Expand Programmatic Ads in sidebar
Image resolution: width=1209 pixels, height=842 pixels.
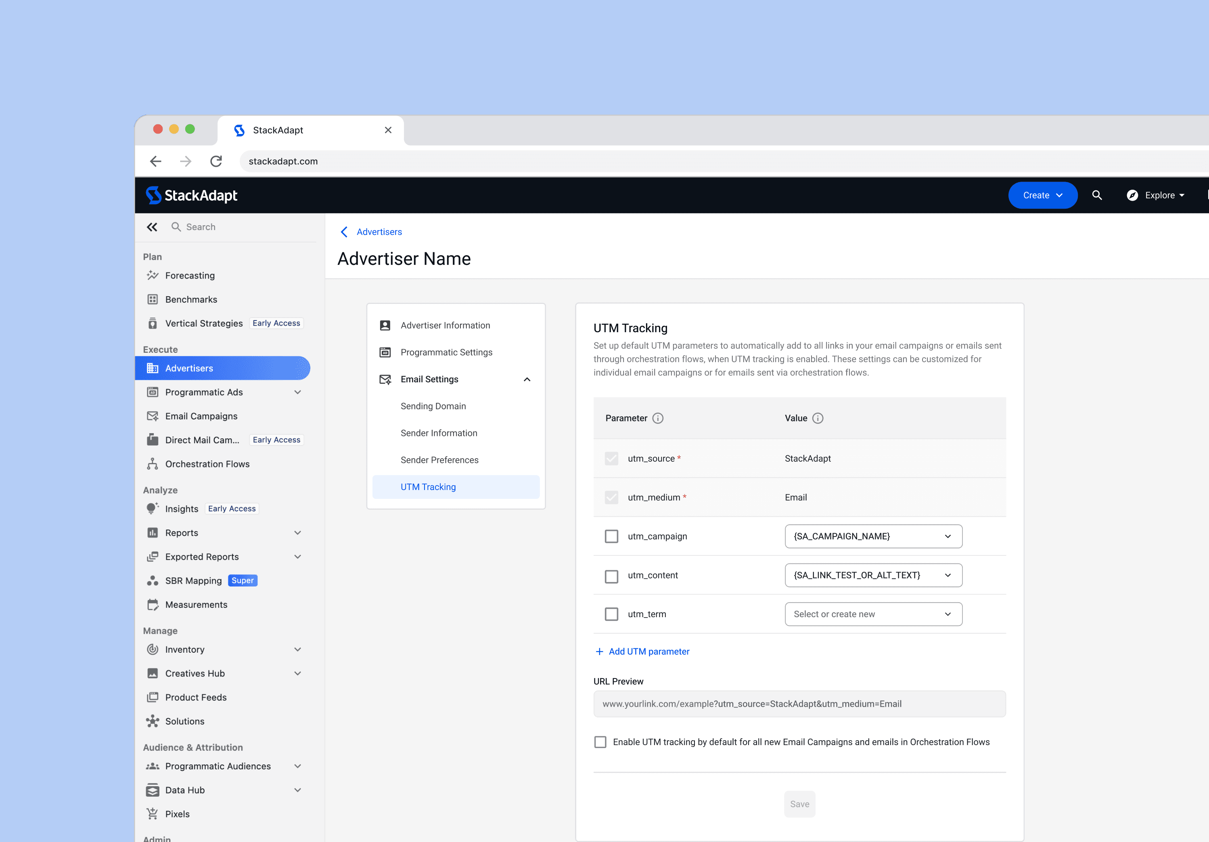pyautogui.click(x=297, y=392)
